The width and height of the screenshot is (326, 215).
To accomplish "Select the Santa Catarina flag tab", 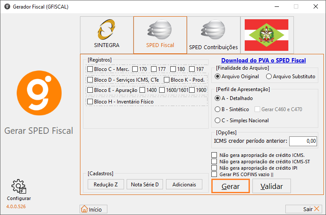I will coord(267,35).
